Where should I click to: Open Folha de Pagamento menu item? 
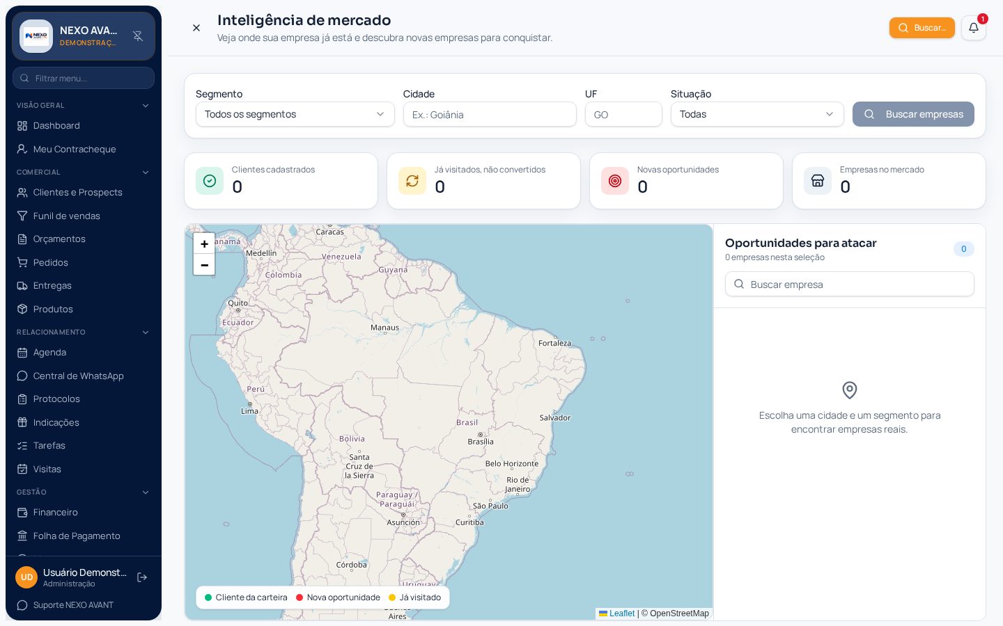click(84, 536)
